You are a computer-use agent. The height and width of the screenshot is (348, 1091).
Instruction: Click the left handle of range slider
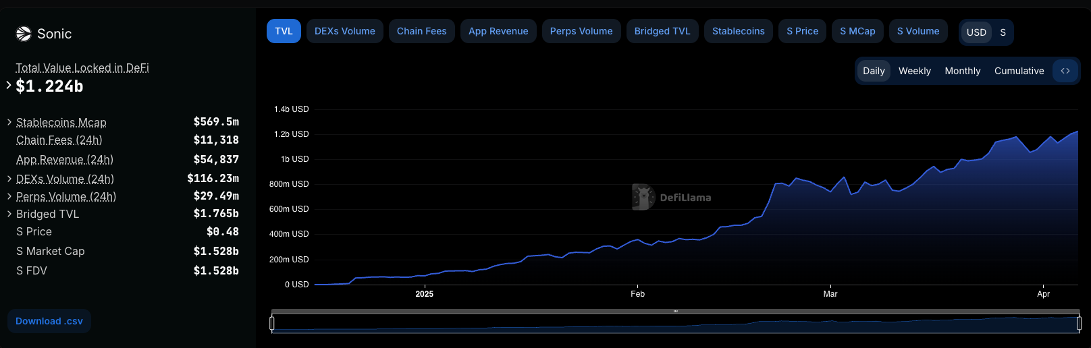(x=272, y=324)
